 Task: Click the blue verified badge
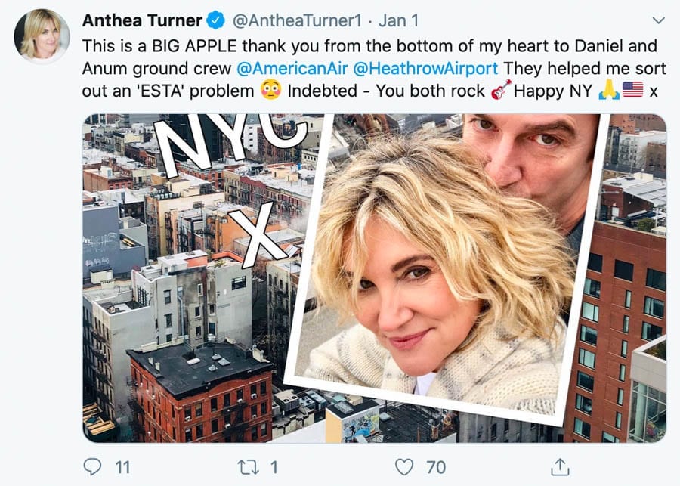[215, 20]
